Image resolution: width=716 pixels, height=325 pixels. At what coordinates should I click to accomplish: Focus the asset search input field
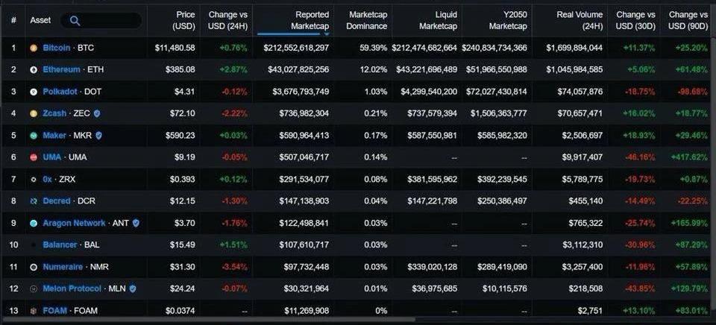101,21
